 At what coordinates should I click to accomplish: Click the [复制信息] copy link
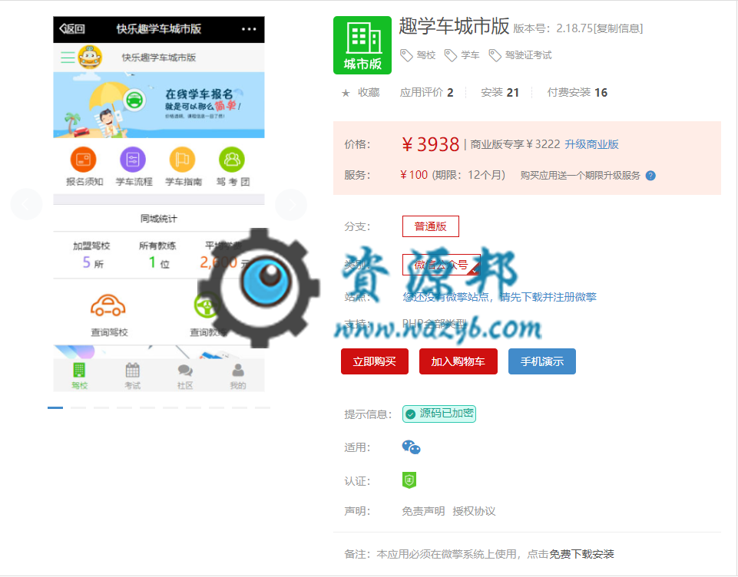[618, 28]
